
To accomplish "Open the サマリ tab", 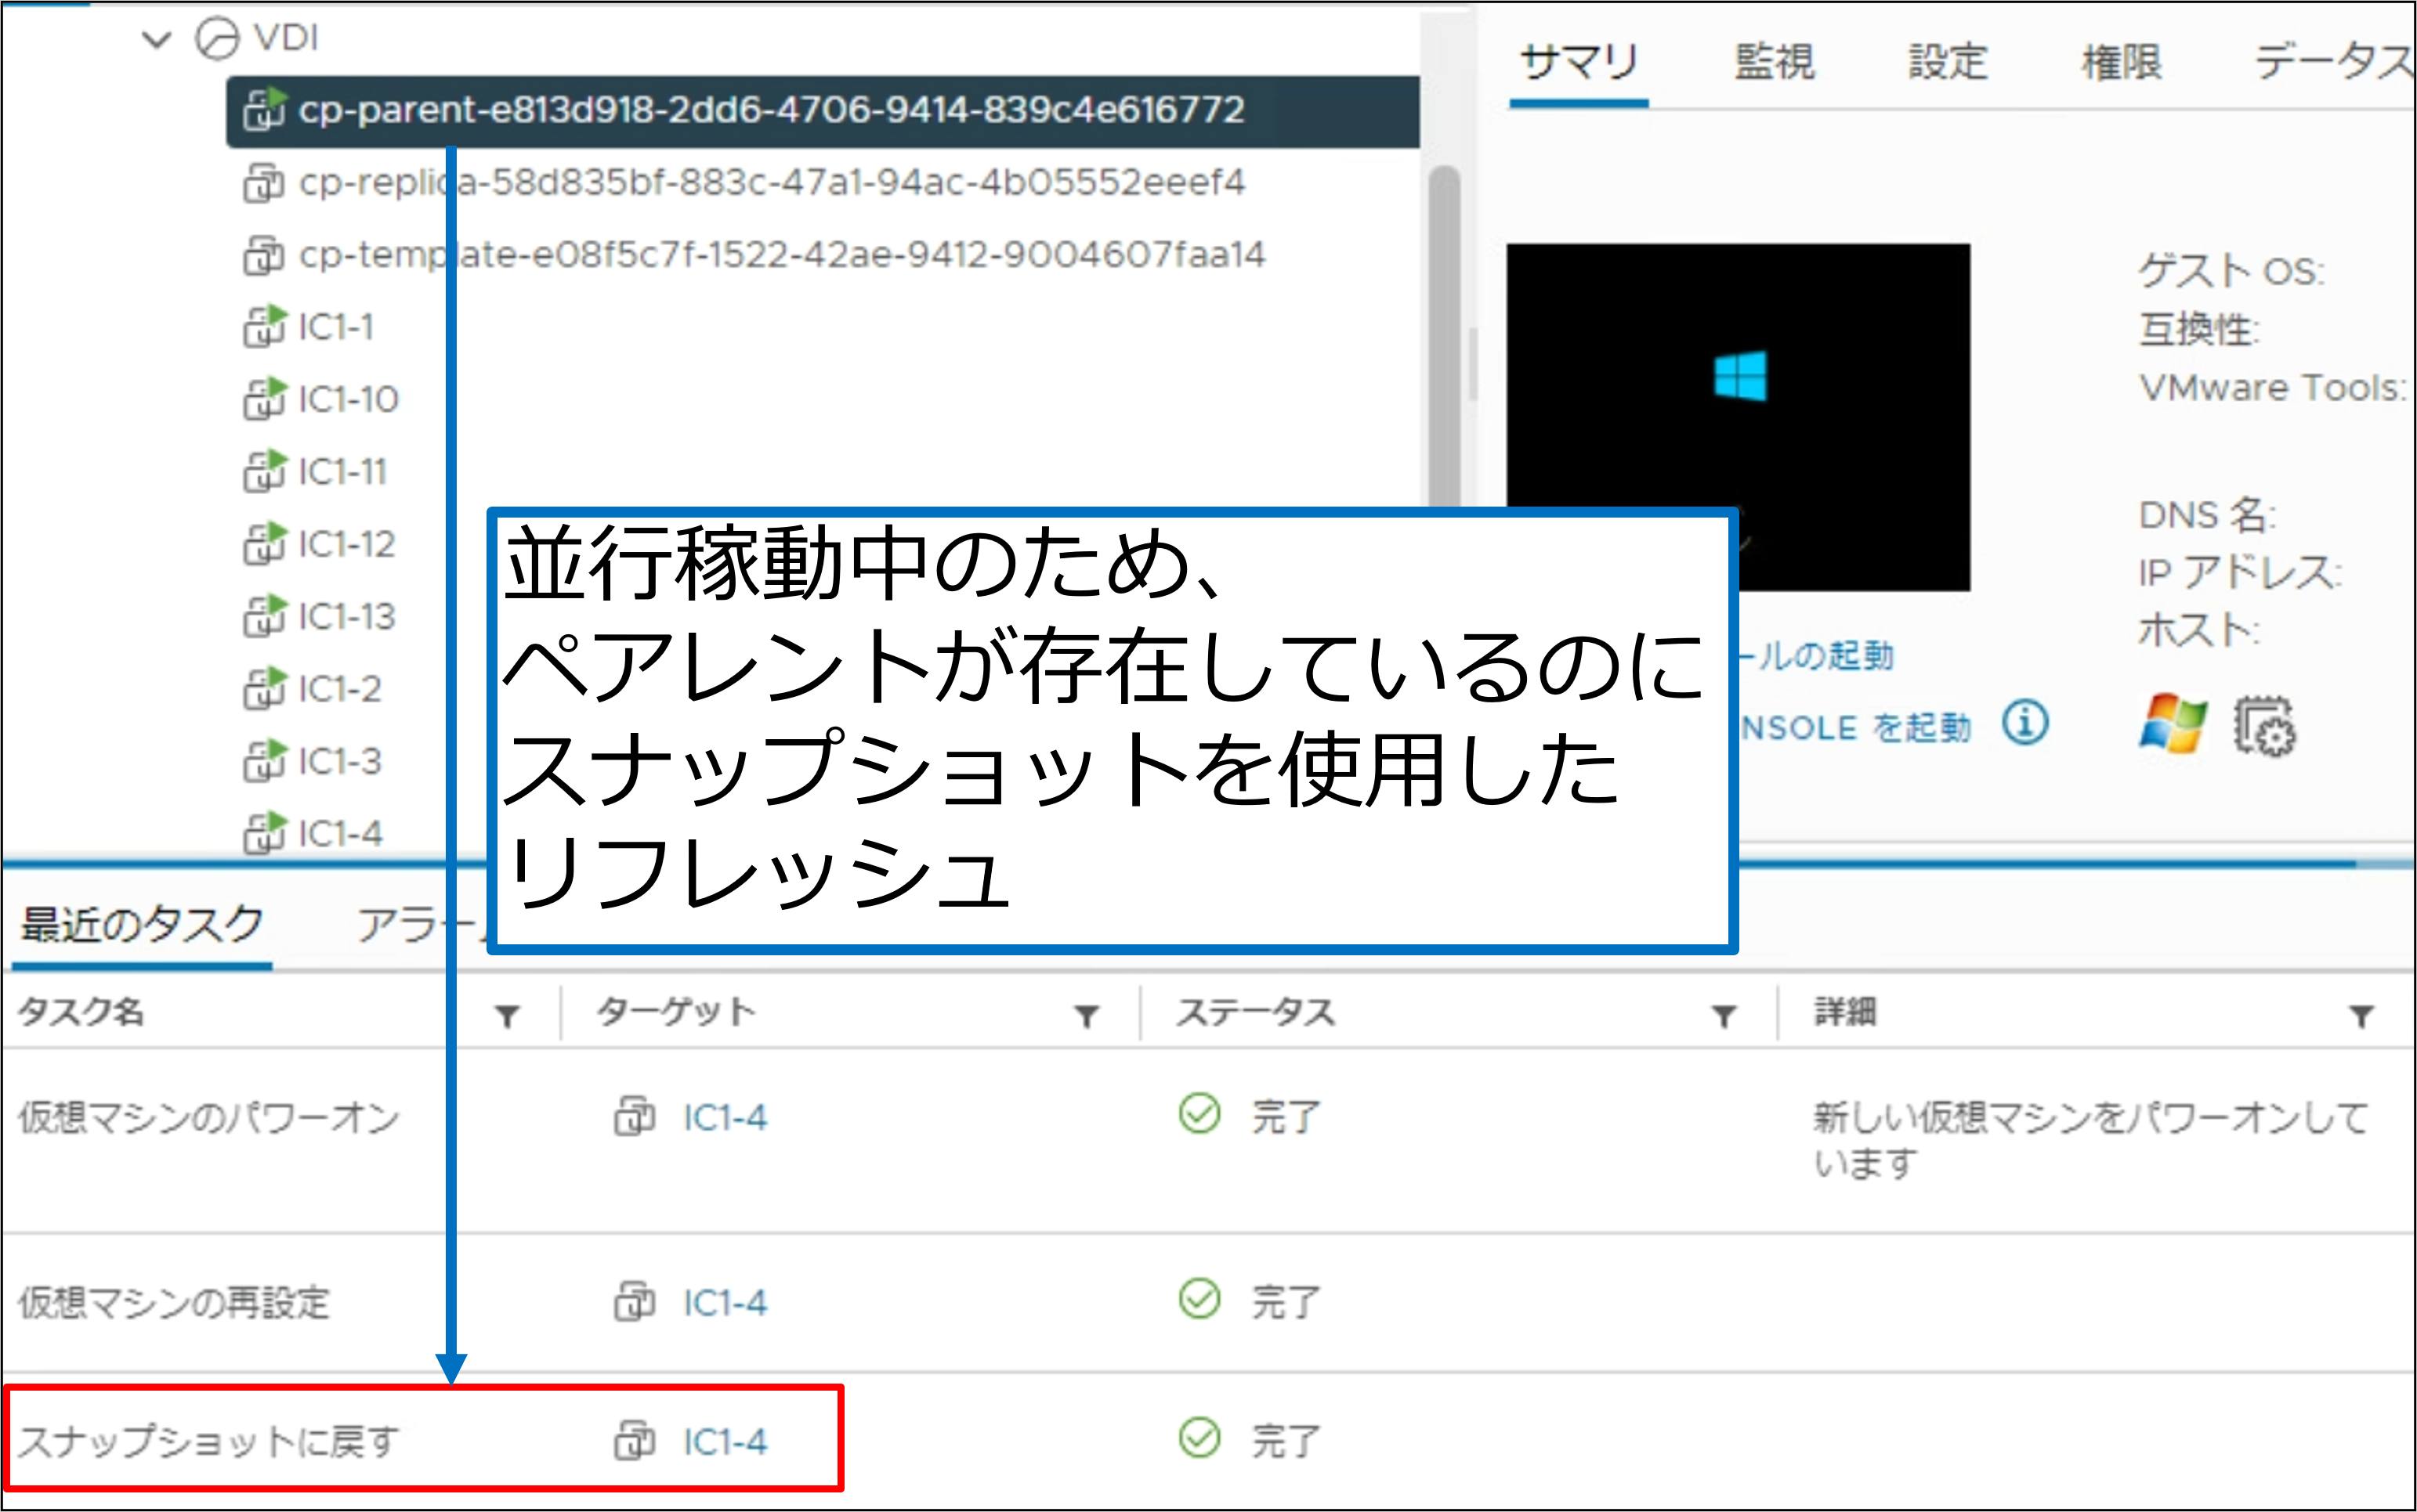I will (1579, 63).
